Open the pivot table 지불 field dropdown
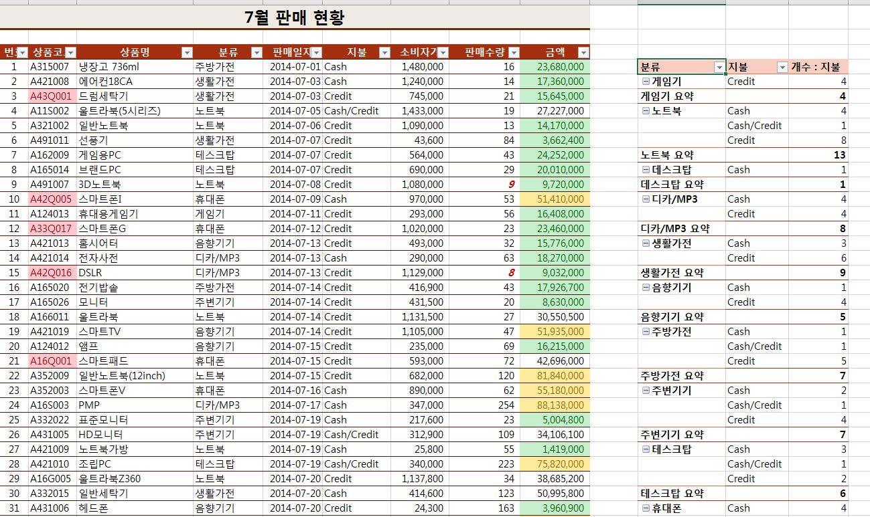This screenshot has width=870, height=517. pyautogui.click(x=782, y=67)
